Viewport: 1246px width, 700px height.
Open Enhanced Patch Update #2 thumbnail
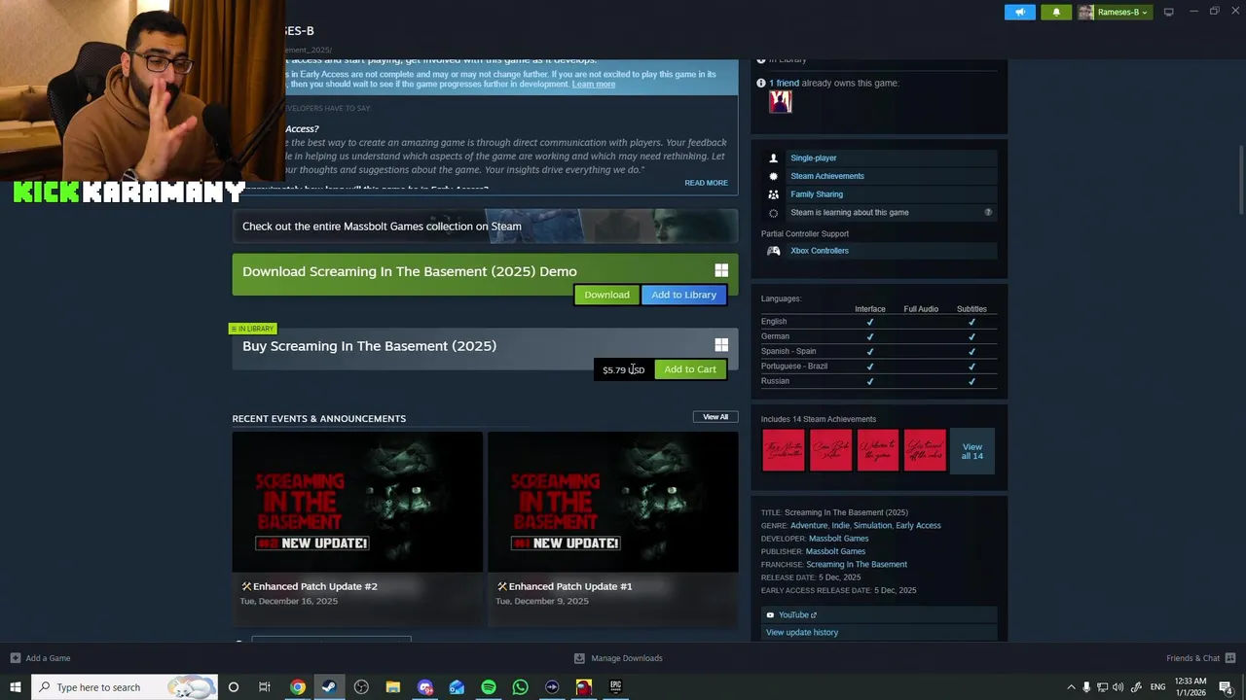click(x=357, y=502)
